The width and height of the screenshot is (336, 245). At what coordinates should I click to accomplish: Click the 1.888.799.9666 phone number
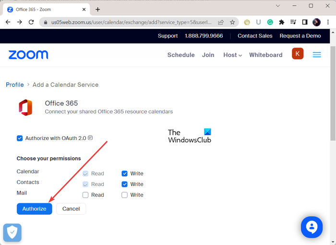204,36
